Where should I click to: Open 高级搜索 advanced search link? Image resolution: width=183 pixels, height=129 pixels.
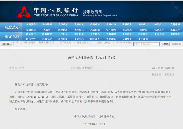(x=176, y=44)
